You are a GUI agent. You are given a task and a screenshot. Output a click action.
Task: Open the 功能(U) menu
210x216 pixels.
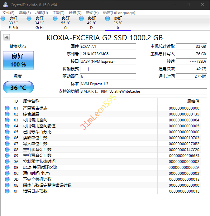point(41,13)
